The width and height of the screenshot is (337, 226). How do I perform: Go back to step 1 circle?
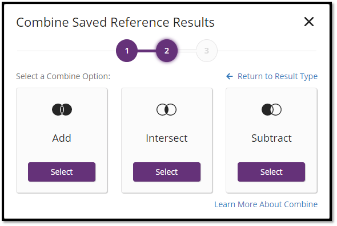point(127,51)
